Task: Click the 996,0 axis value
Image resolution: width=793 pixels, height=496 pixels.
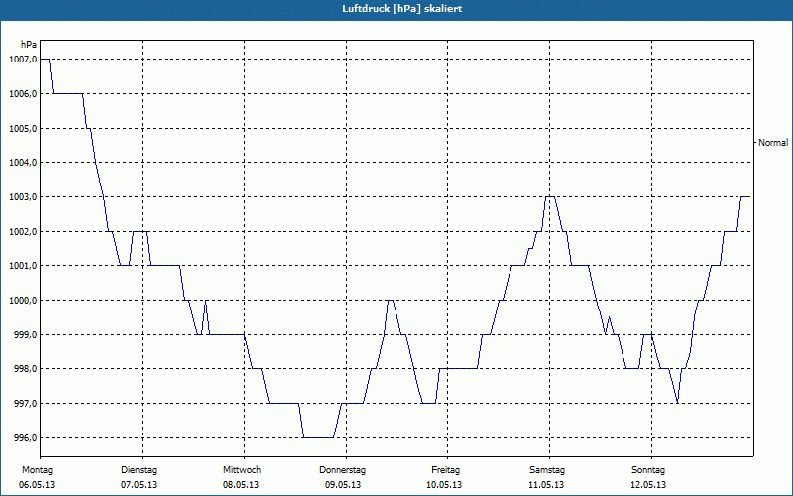Action: click(26, 437)
